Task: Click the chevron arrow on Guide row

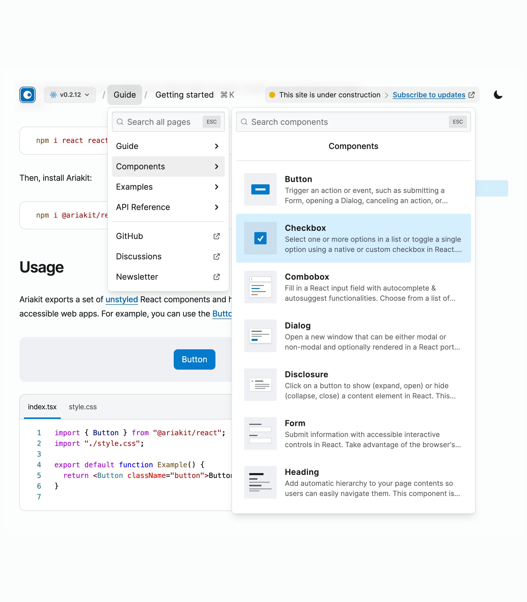Action: click(217, 146)
